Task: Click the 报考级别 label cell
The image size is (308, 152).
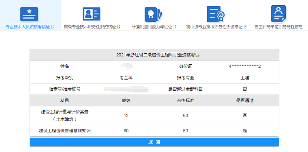Action: coord(64,78)
